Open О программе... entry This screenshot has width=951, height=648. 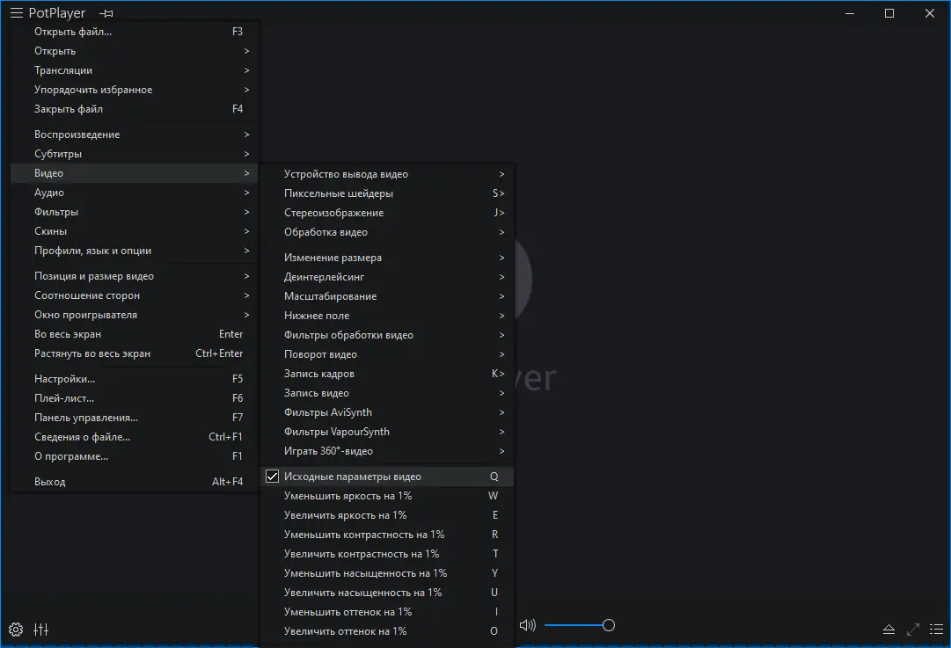point(135,456)
